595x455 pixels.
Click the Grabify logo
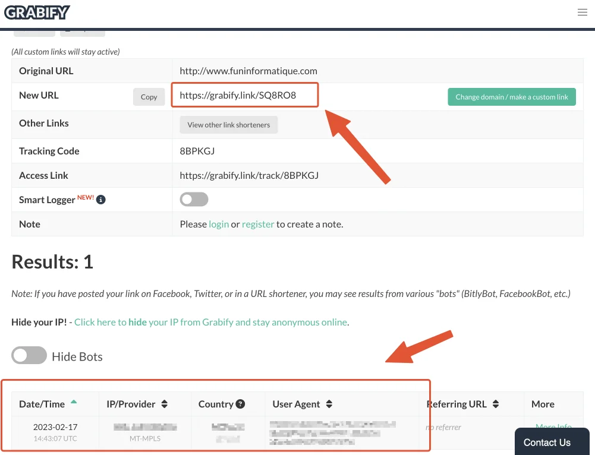point(37,12)
